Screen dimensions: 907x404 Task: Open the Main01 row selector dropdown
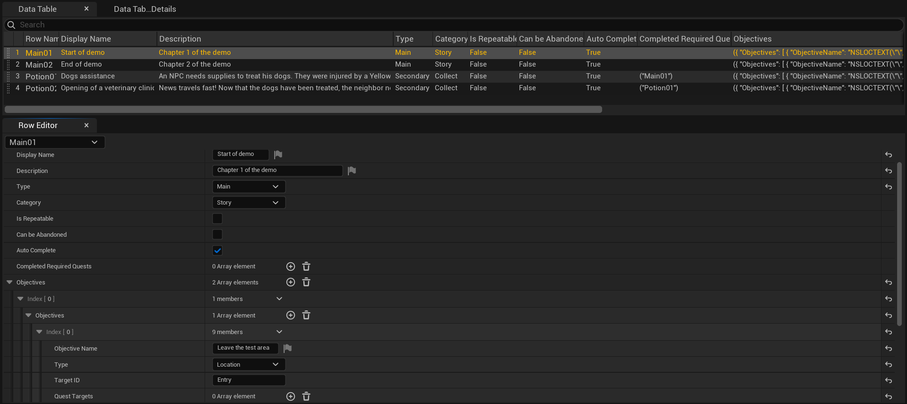pos(55,142)
